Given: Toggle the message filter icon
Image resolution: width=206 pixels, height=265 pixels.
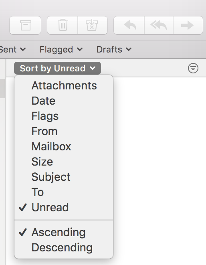Looking at the screenshot, I should pos(193,68).
